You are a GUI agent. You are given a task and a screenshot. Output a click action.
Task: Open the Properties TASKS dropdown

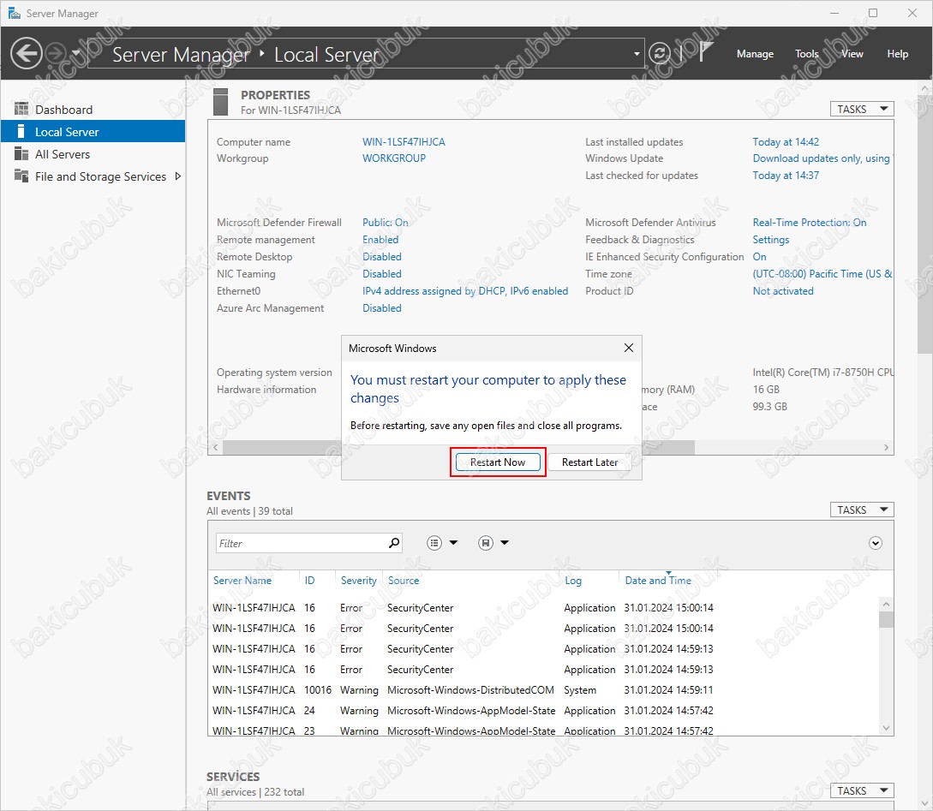tap(862, 109)
